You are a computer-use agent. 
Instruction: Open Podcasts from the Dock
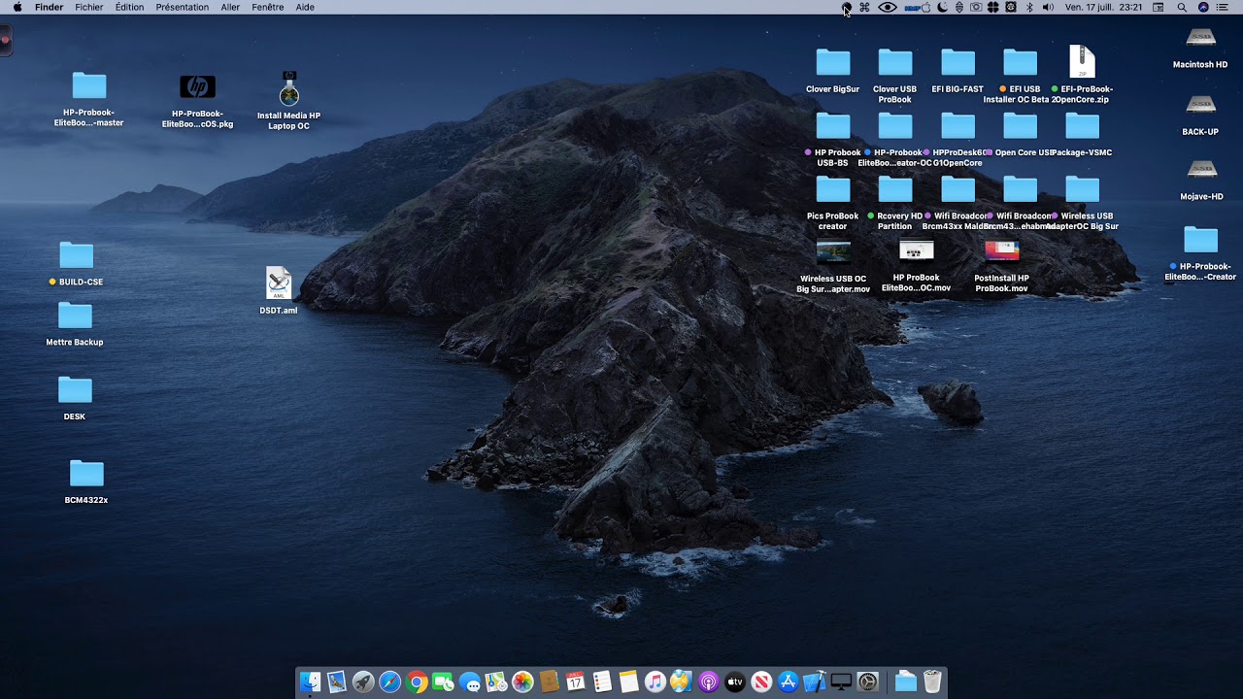pyautogui.click(x=708, y=682)
